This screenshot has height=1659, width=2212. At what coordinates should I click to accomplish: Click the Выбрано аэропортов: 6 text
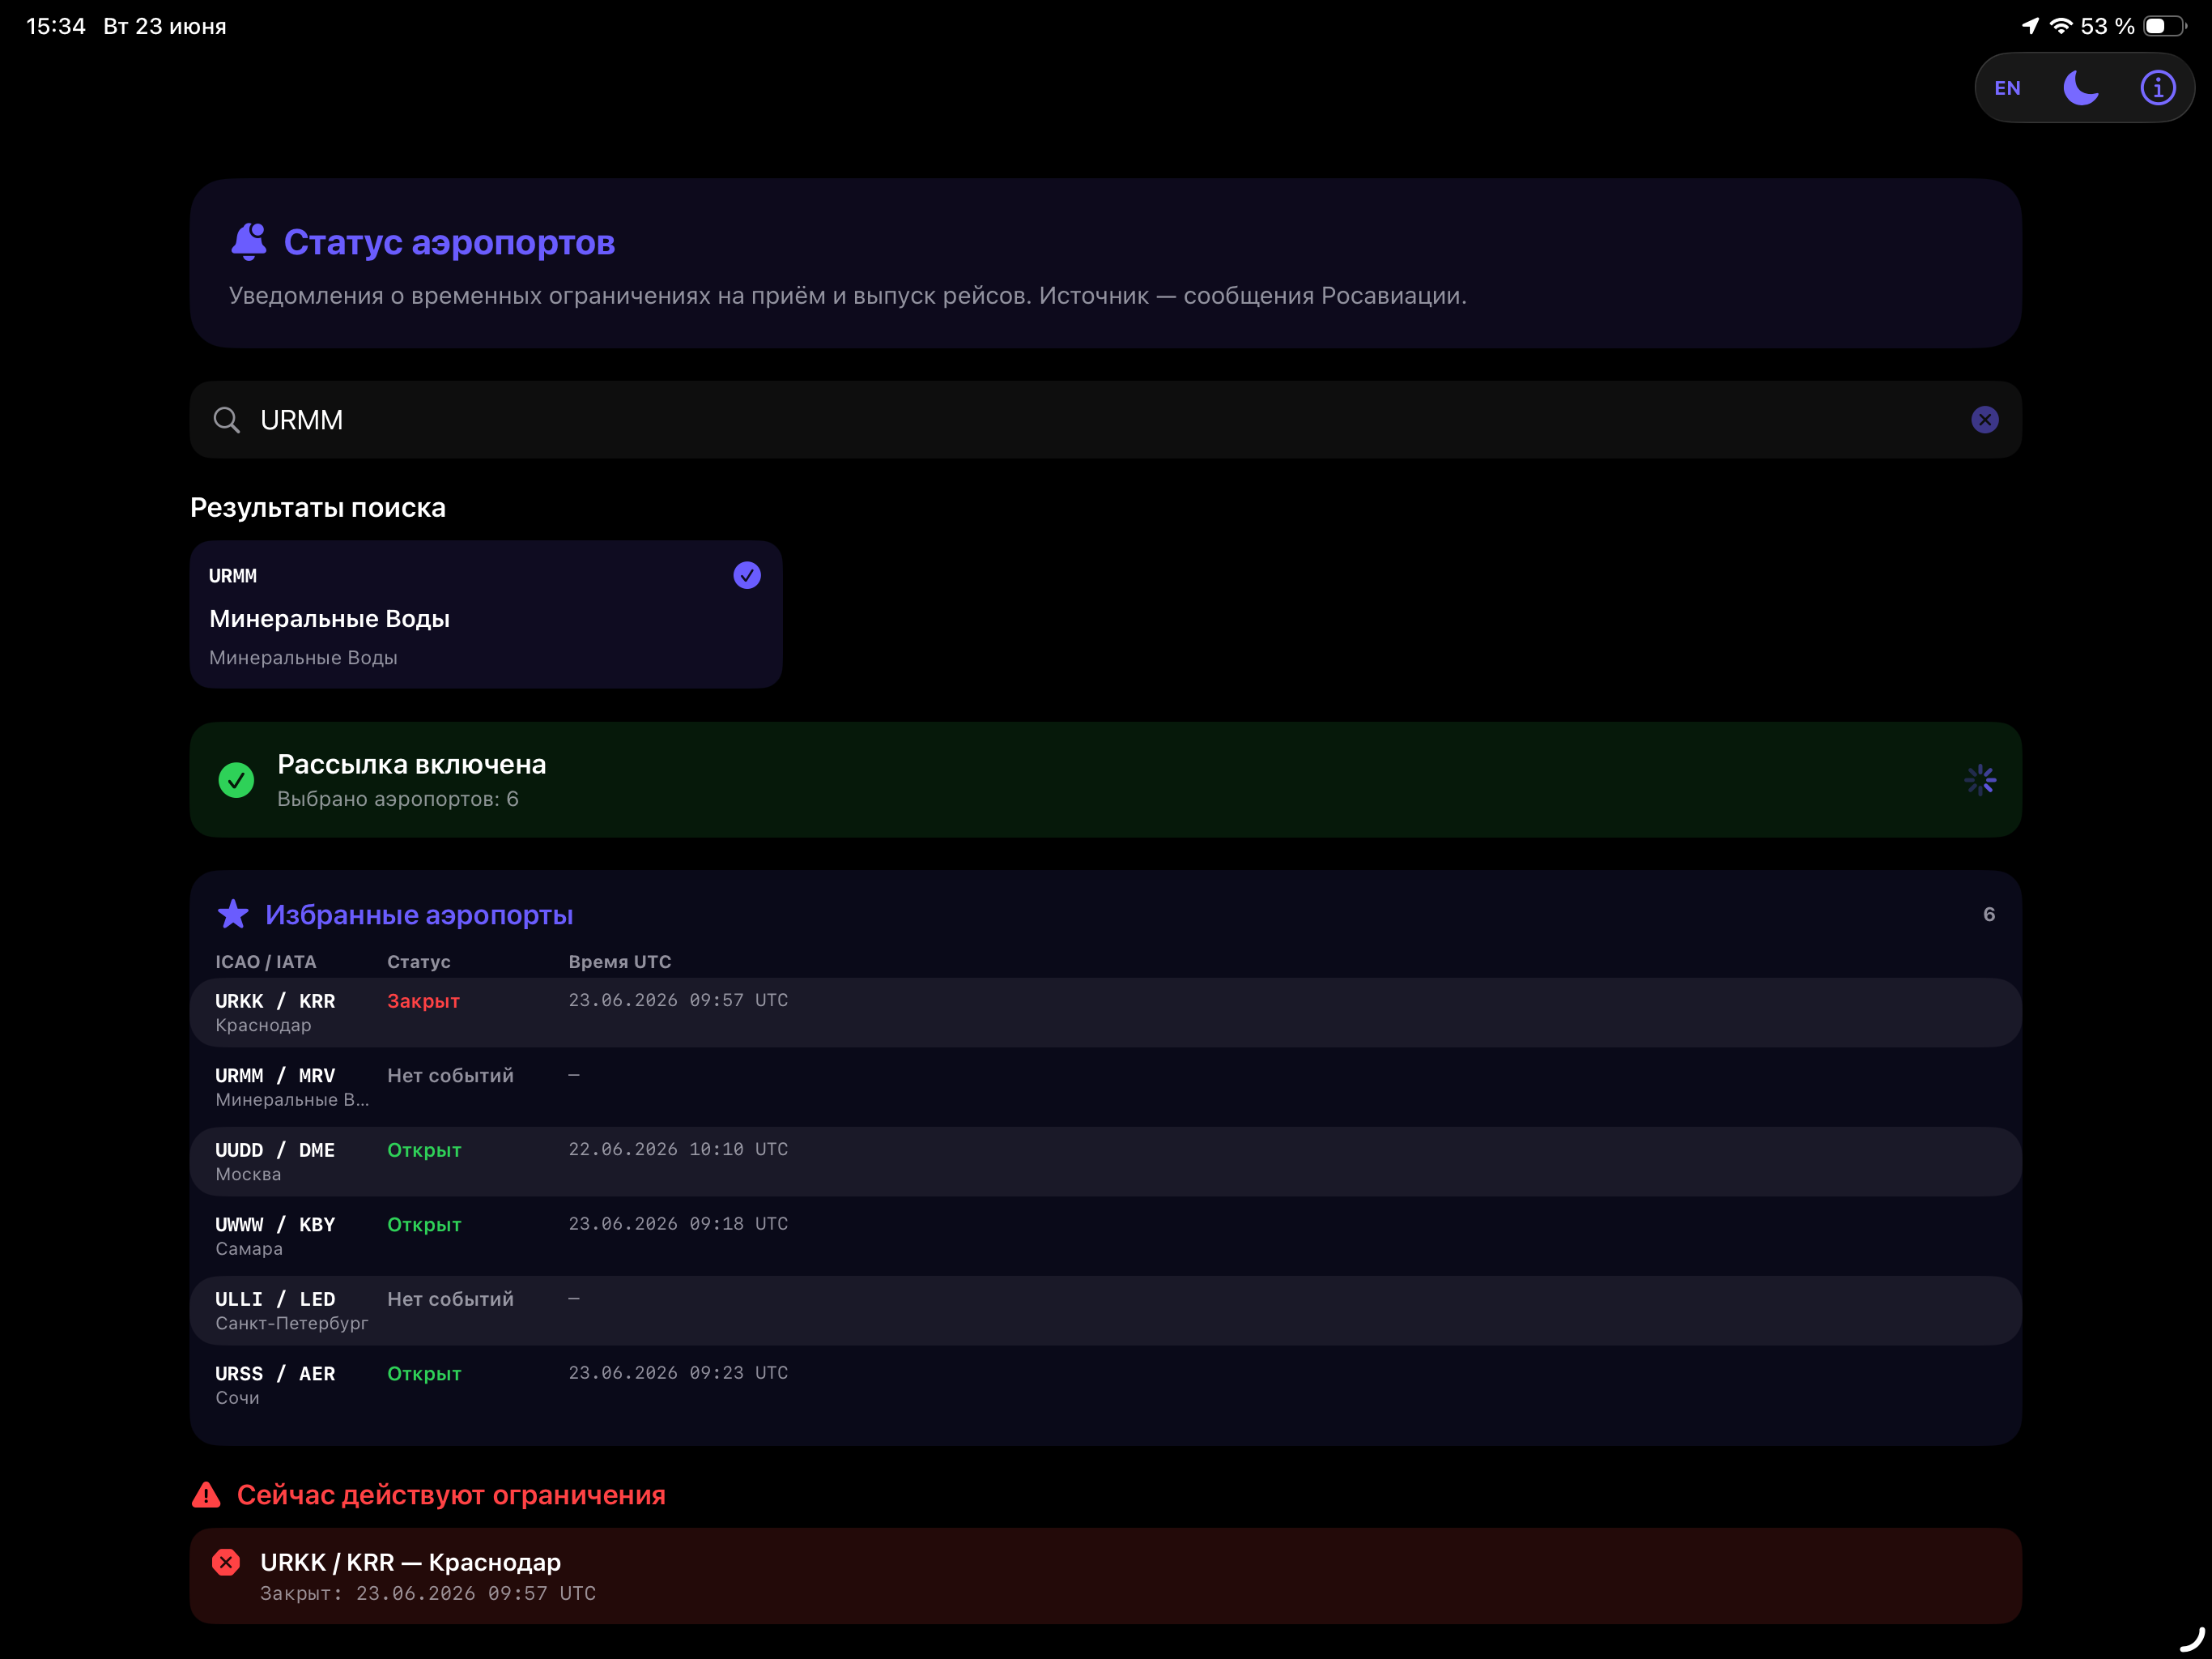coord(398,800)
